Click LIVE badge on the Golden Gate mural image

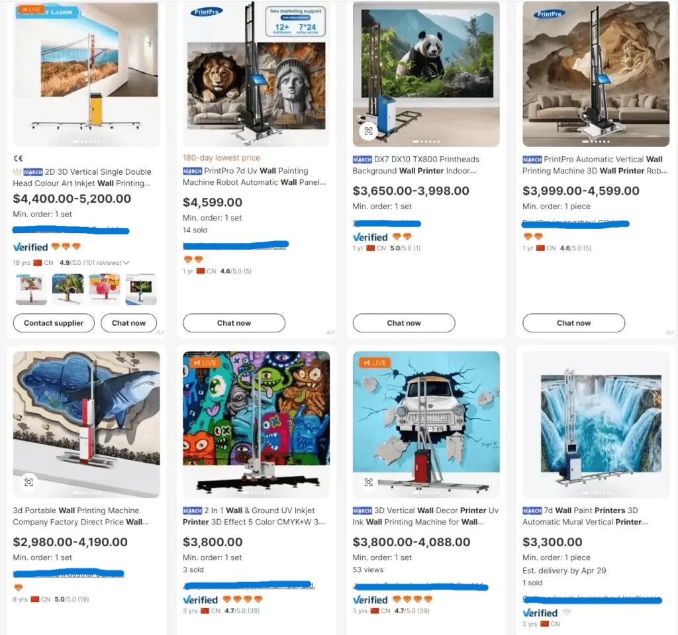[x=32, y=10]
